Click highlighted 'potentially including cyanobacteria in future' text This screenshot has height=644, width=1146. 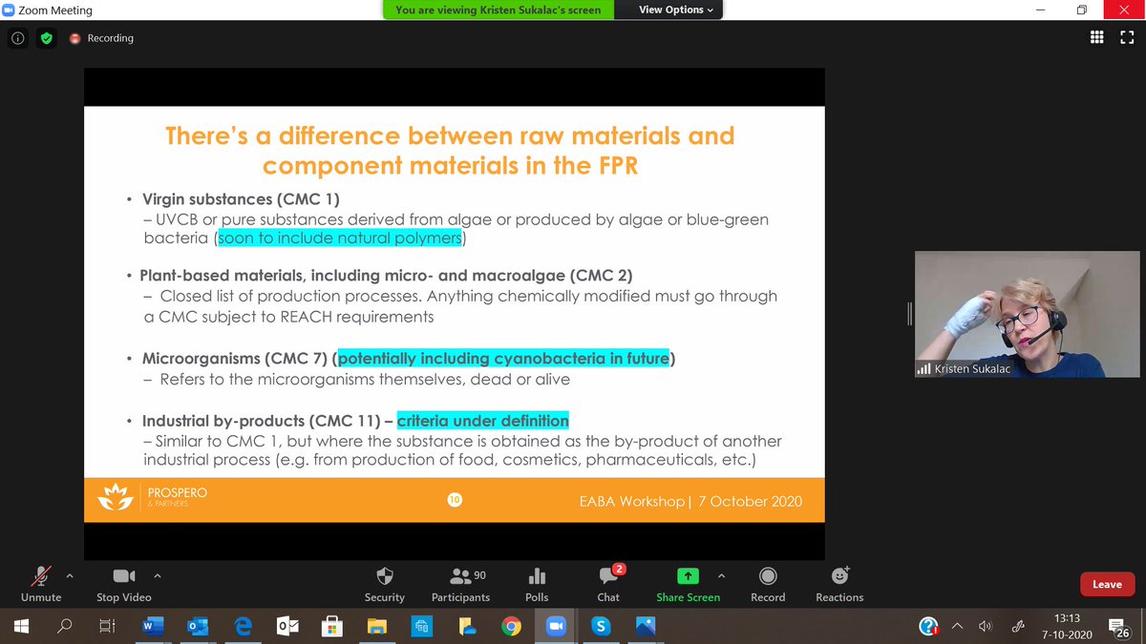[x=503, y=359]
